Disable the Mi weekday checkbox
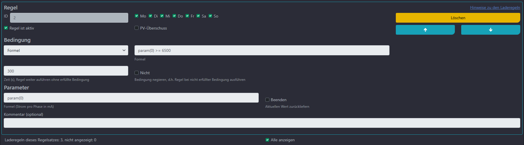Viewport: 524px width, 145px height. tap(162, 16)
